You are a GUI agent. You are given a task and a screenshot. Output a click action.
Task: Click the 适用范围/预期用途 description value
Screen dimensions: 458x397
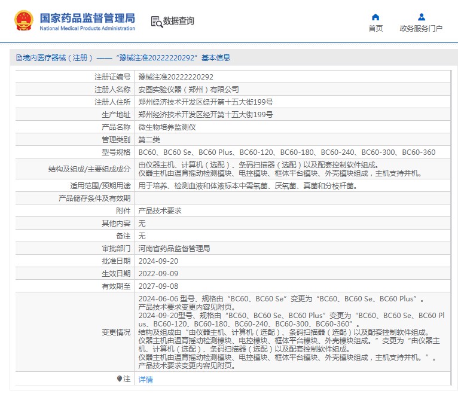pyautogui.click(x=248, y=186)
